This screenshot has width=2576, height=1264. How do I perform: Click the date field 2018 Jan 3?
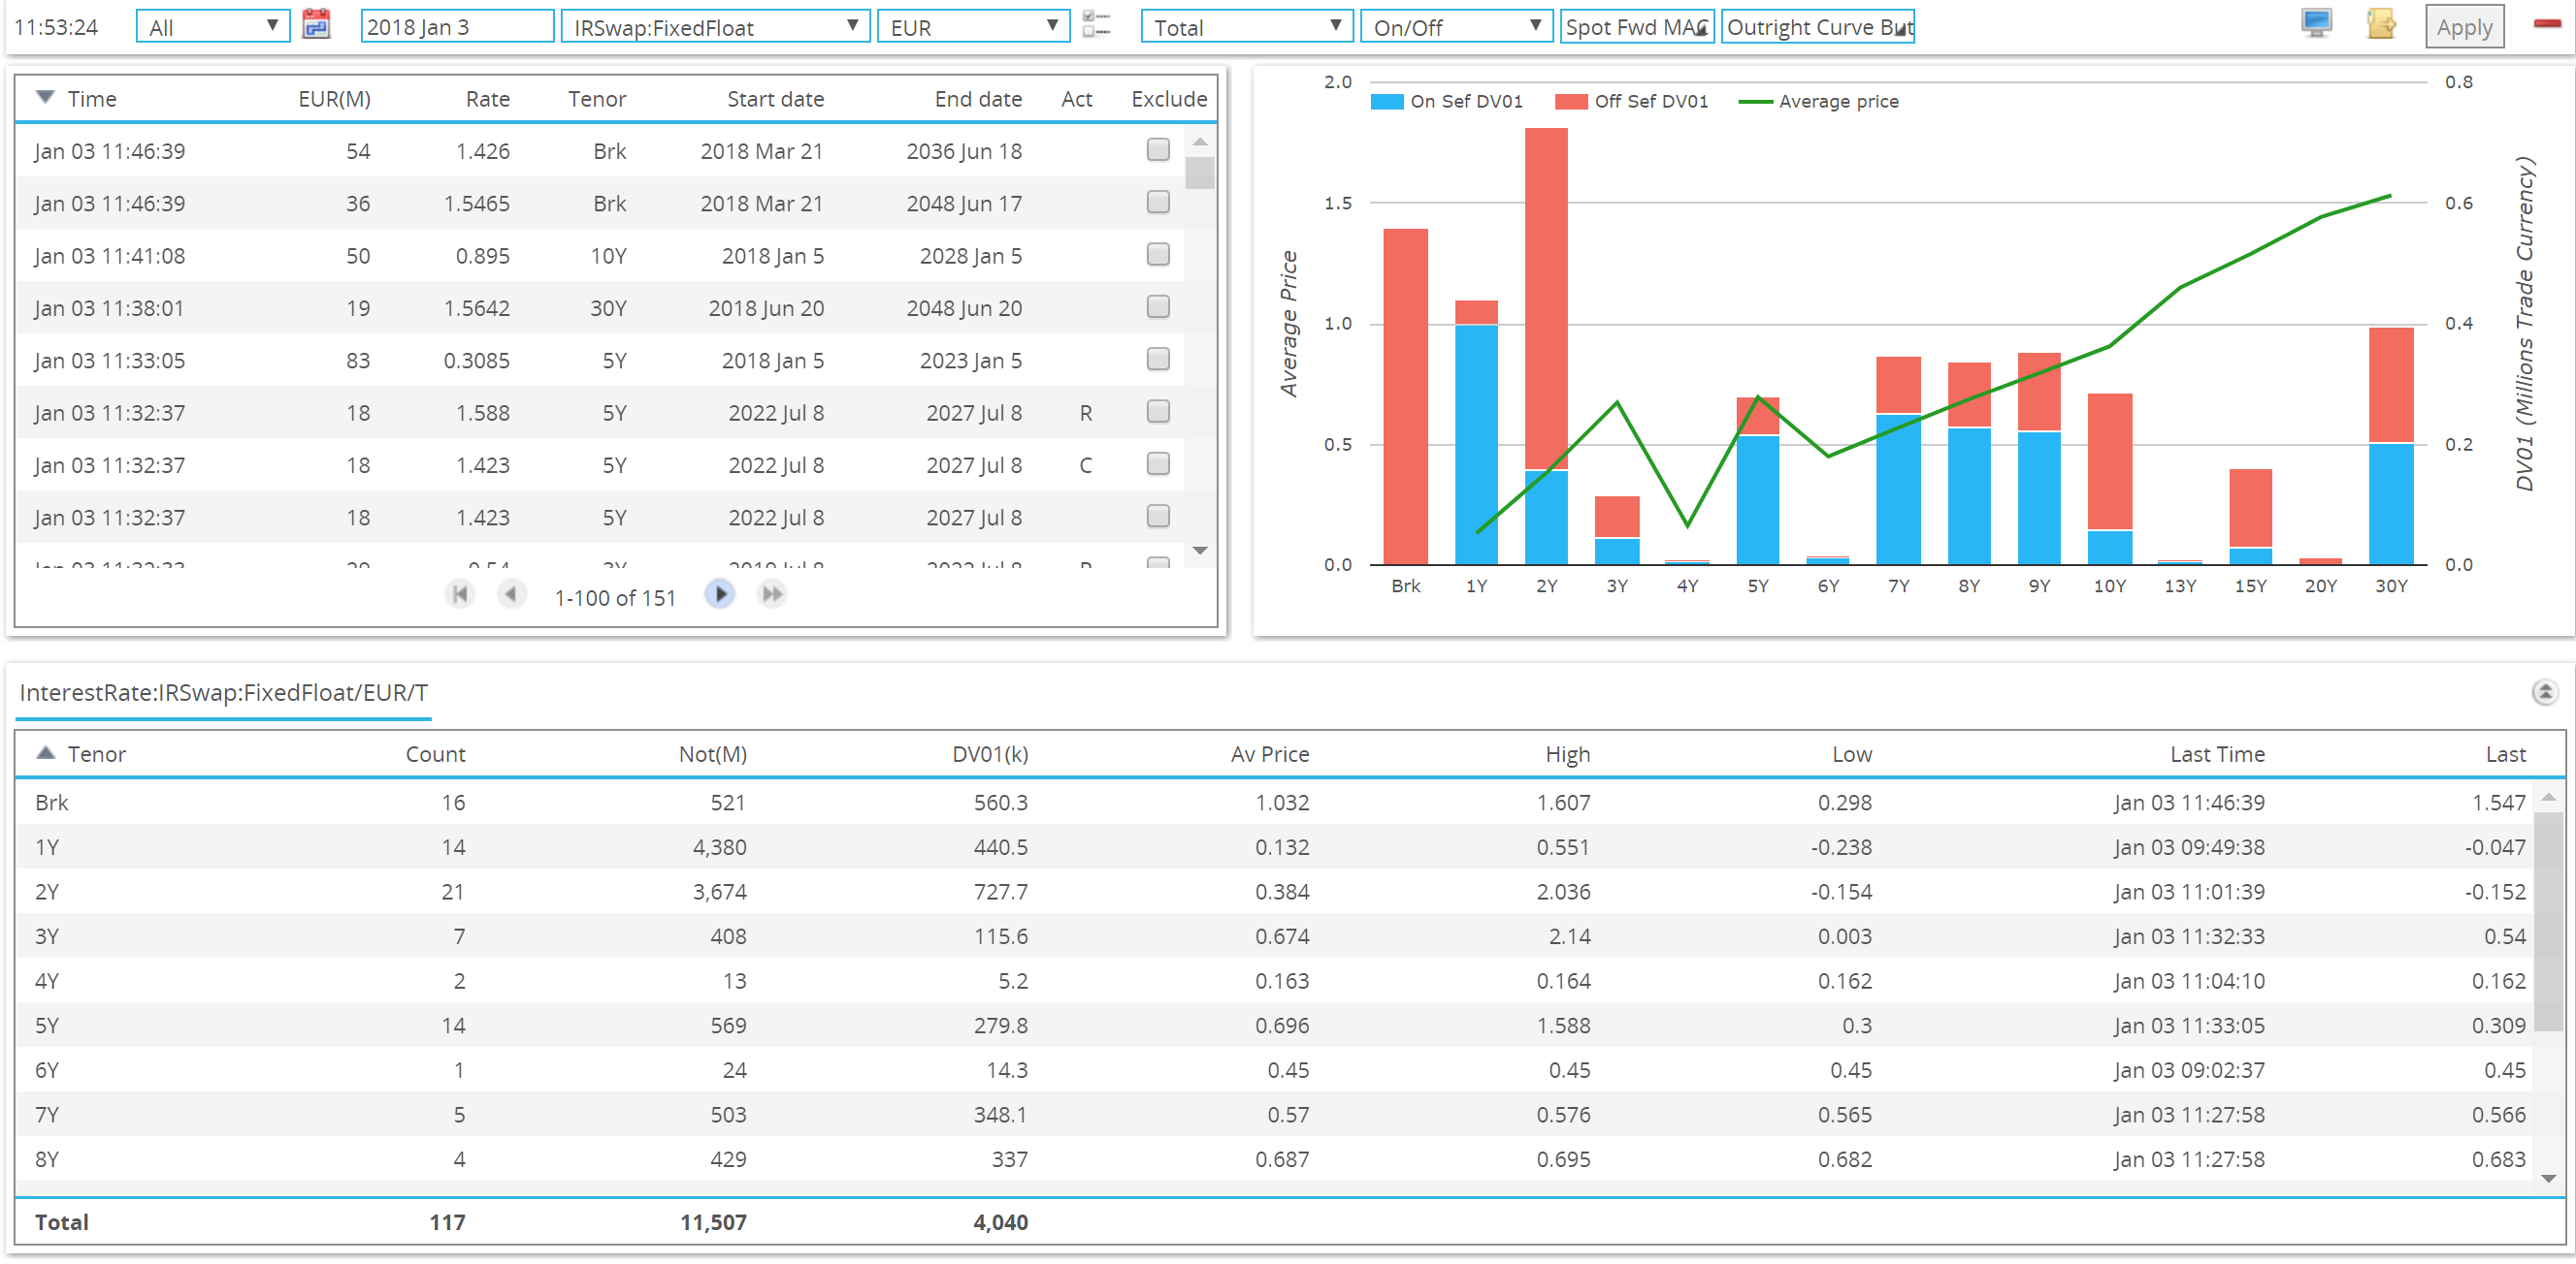456,27
